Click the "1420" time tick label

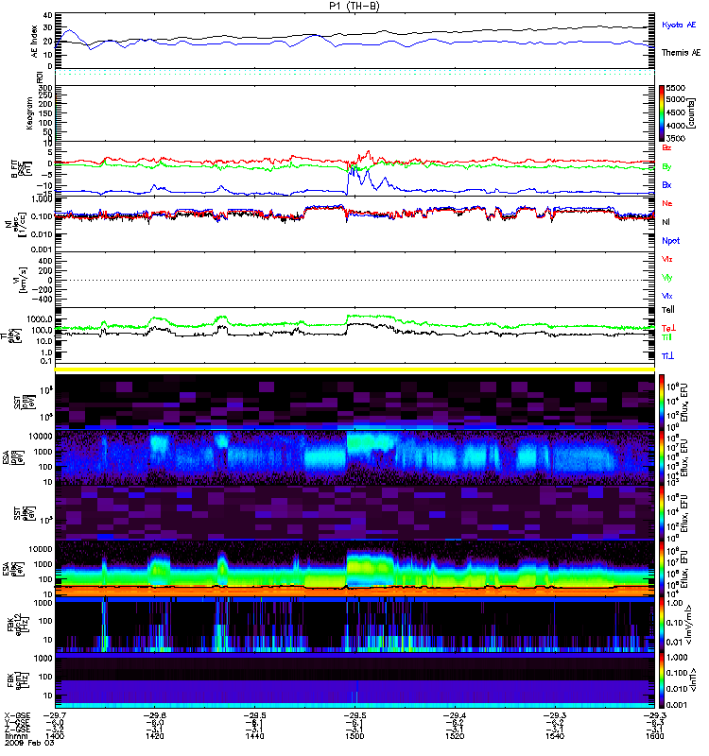click(154, 736)
